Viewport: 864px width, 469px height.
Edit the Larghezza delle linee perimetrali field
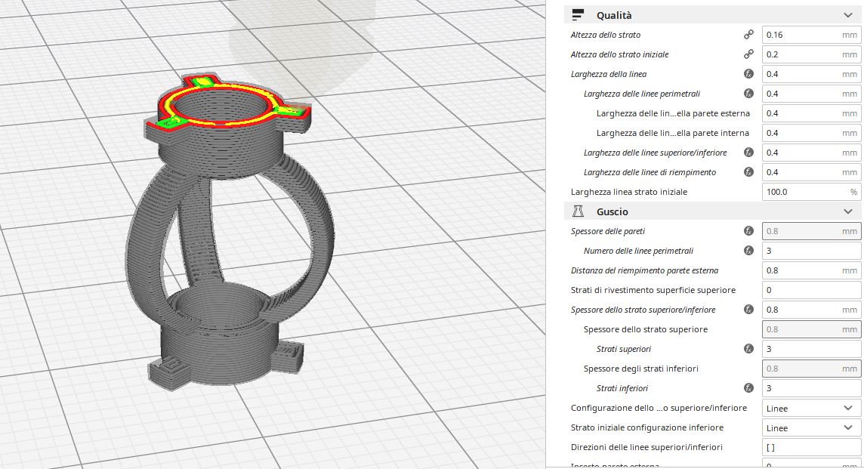coord(811,94)
